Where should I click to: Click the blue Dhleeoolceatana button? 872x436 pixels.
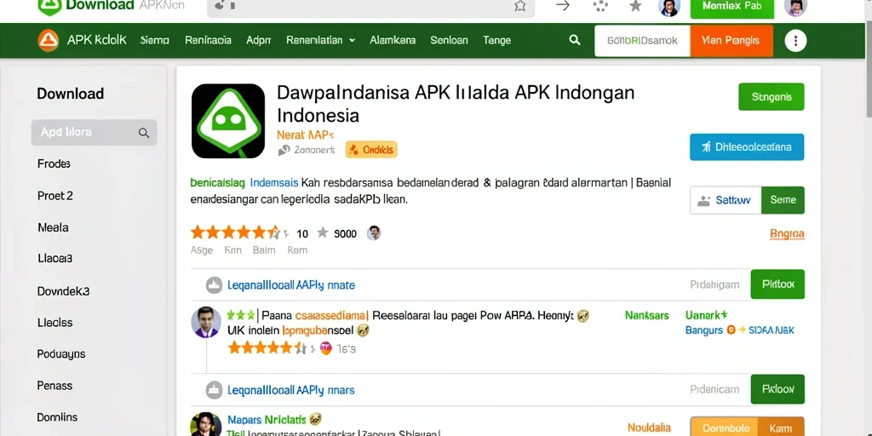[x=747, y=147]
